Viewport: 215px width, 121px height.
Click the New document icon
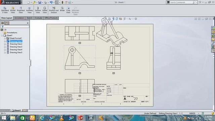pos(28,2)
